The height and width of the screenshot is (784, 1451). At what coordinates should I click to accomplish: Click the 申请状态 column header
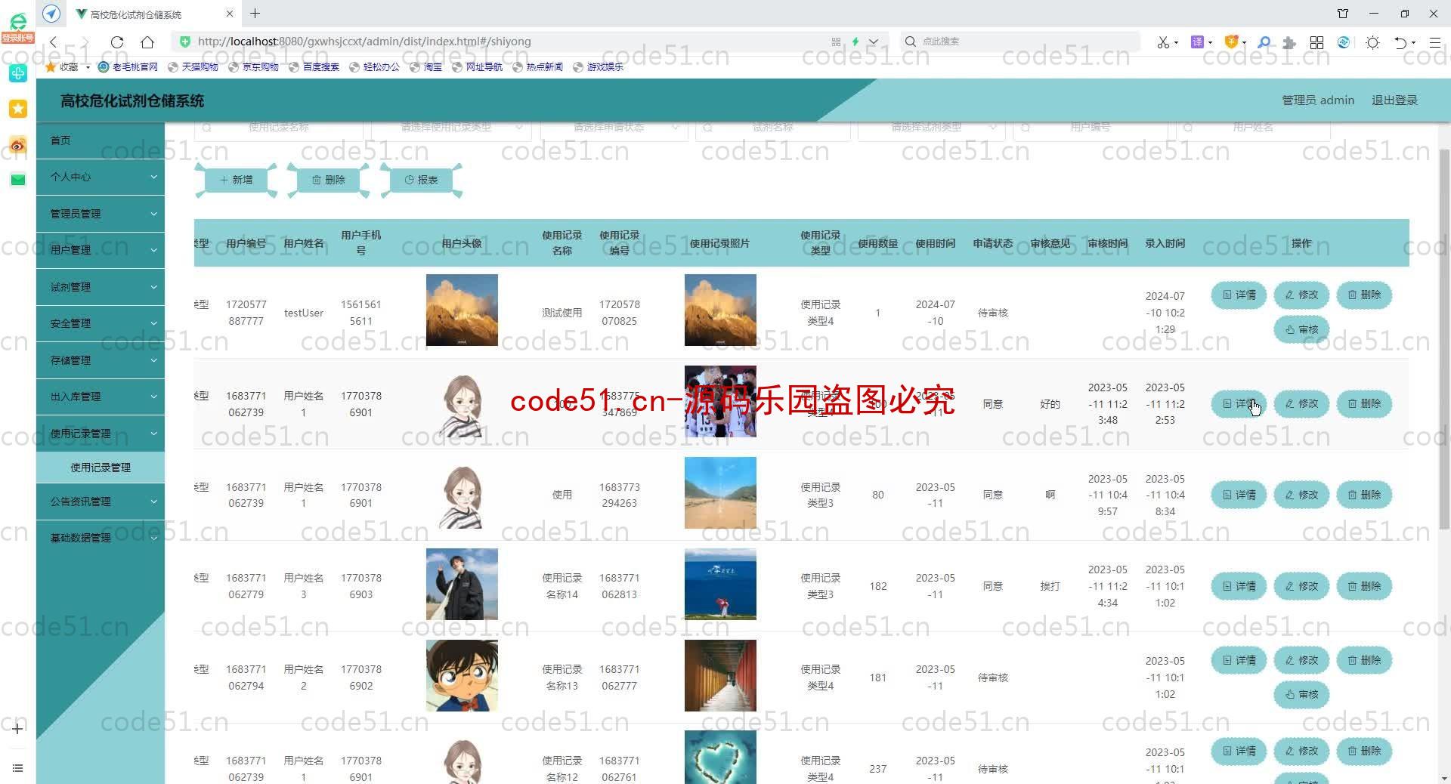click(x=992, y=243)
